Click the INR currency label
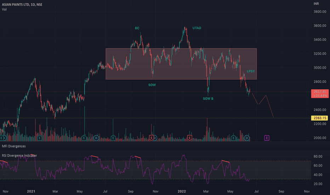This screenshot has width=330, height=195. click(x=316, y=4)
